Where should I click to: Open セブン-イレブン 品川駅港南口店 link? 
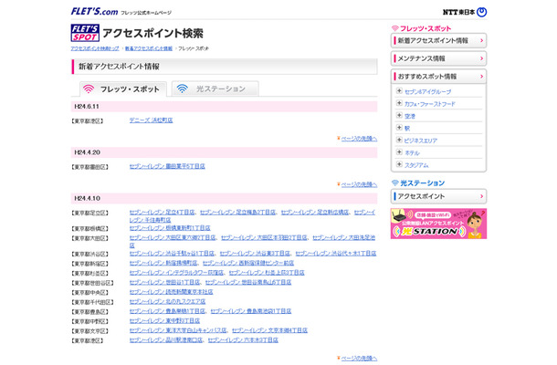[166, 339]
